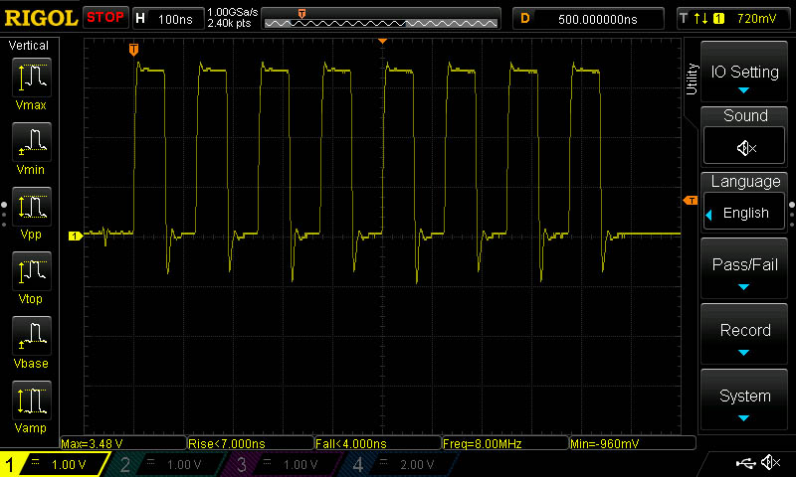This screenshot has width=796, height=477.
Task: Click the Fall<4.000ns readout
Action: pyautogui.click(x=378, y=443)
